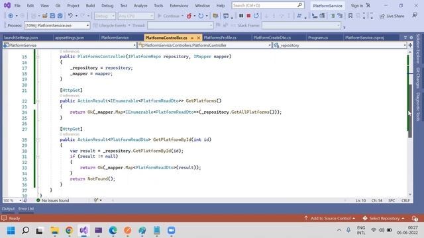
Task: Open the PlatformsController class navigation dropdown
Action: [205, 46]
